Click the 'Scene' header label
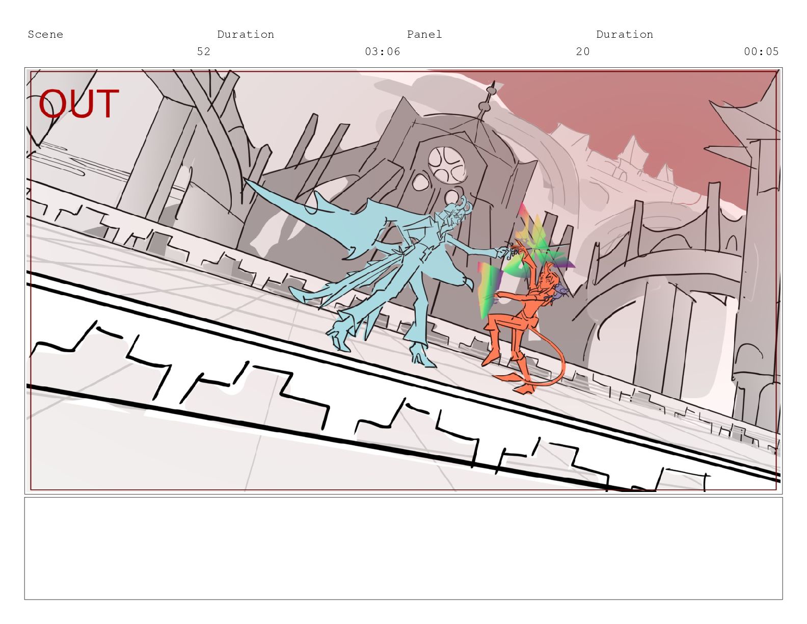Screen dimensions: 807x624 [45, 34]
